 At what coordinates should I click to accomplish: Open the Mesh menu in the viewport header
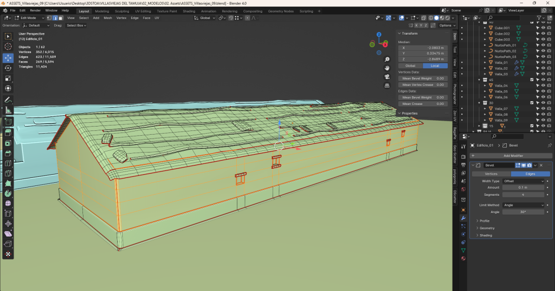(x=108, y=18)
